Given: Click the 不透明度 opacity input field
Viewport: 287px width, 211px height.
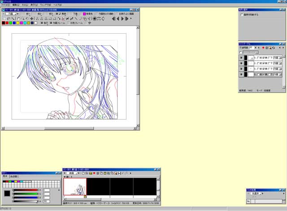Looking at the screenshot, I should pyautogui.click(x=252, y=48).
